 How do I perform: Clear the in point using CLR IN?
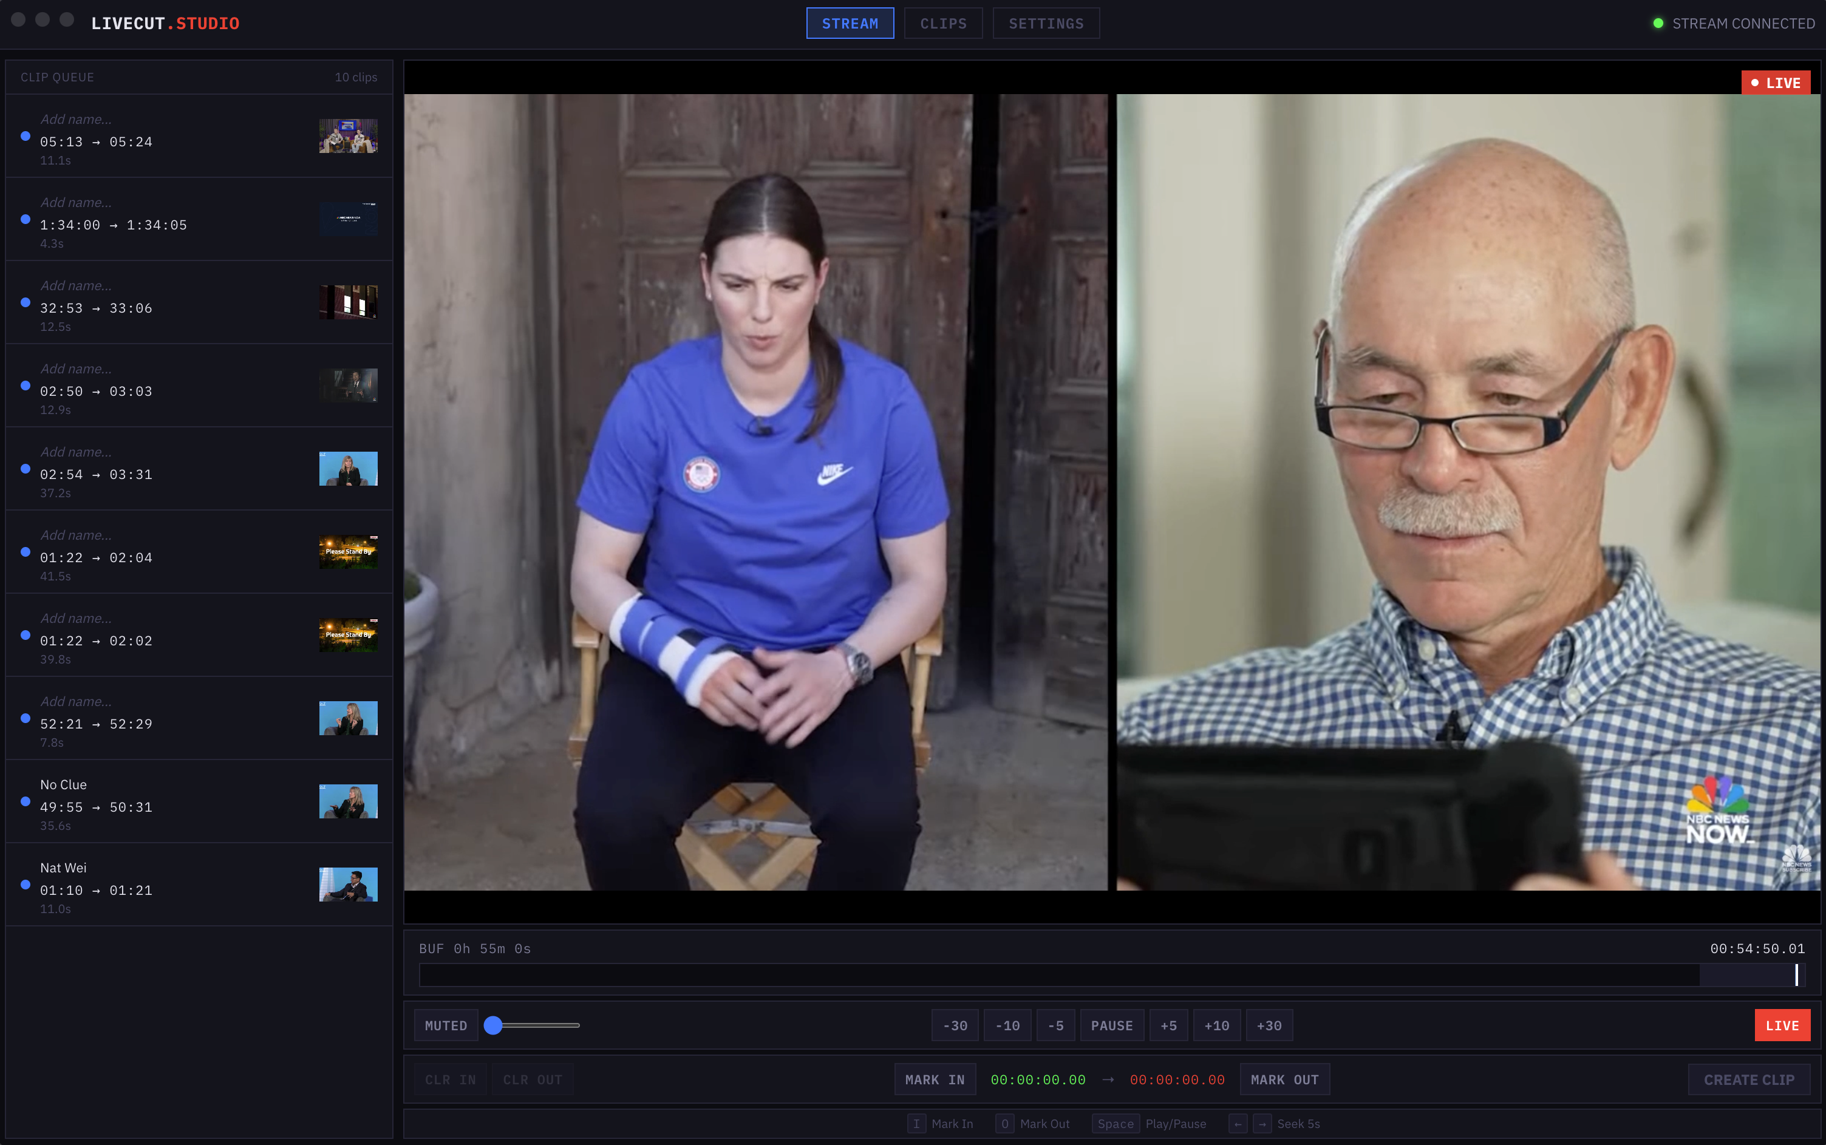(449, 1079)
